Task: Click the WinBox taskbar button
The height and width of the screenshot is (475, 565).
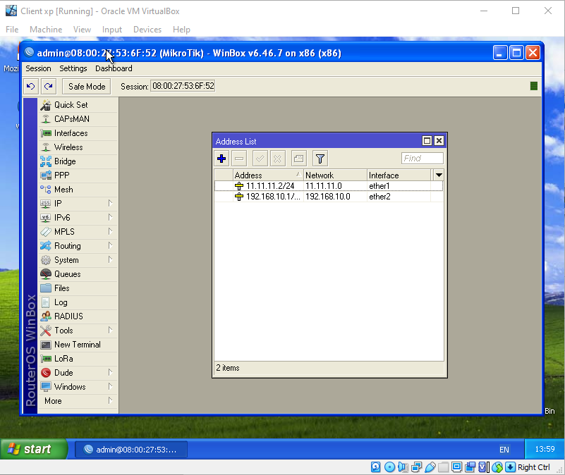Action: [x=130, y=450]
